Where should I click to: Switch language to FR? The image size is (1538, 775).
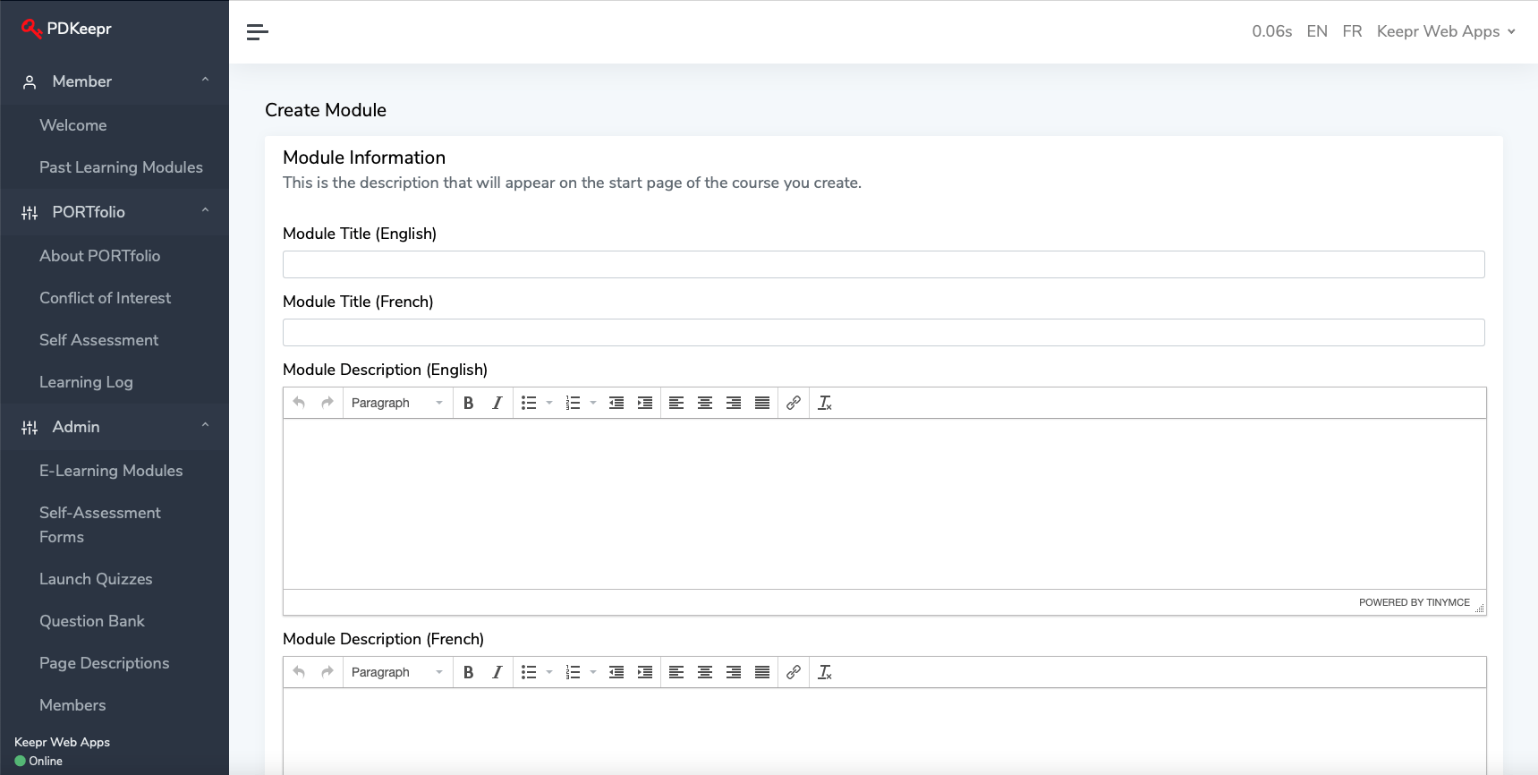[x=1352, y=31]
